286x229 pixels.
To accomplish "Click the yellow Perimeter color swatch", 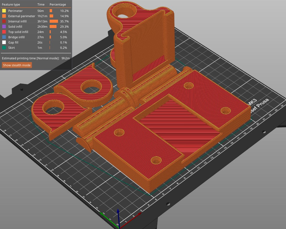I will click(x=4, y=11).
